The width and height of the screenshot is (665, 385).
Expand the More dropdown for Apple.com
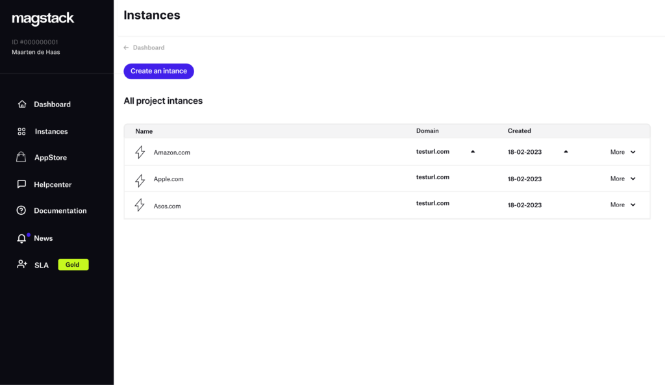coord(623,179)
